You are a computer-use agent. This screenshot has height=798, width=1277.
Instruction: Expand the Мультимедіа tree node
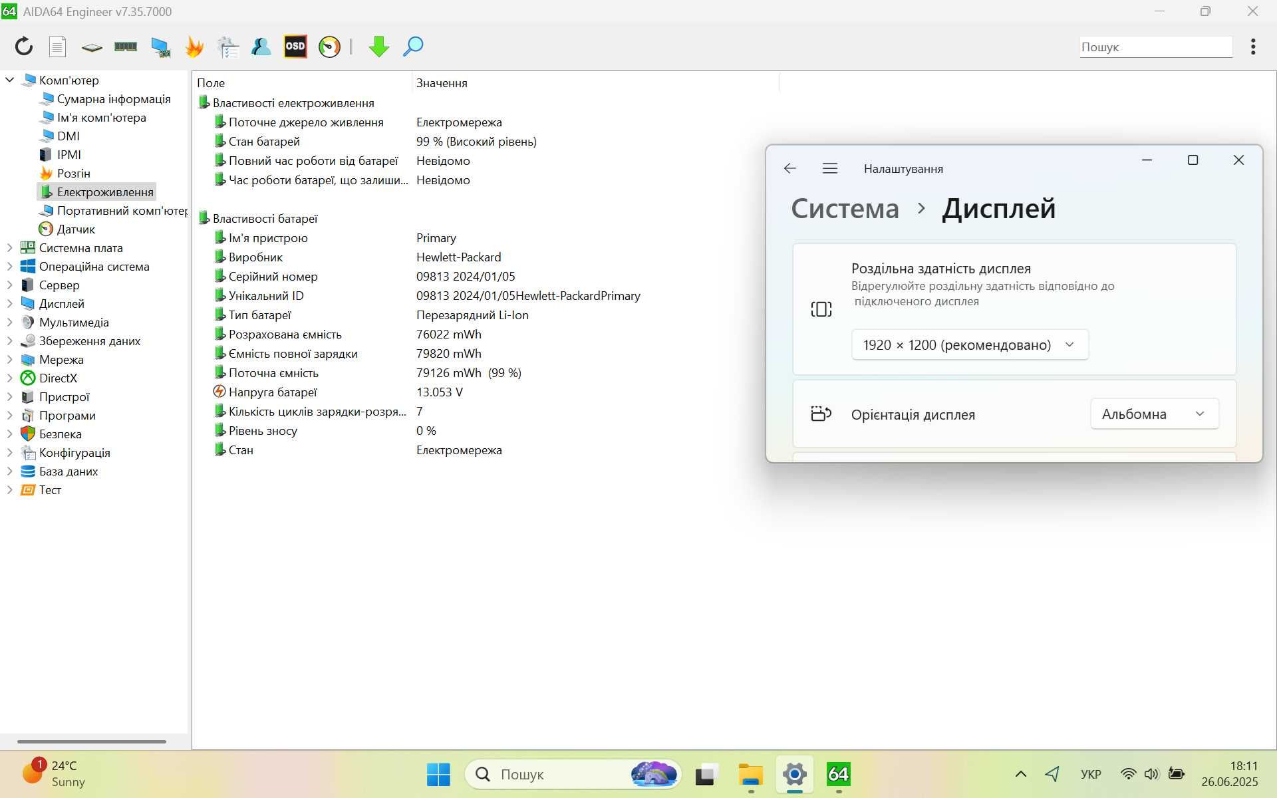(9, 322)
